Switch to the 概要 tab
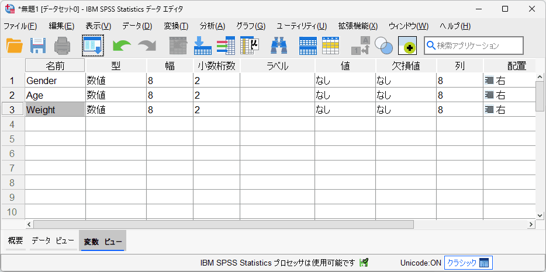Image resolution: width=546 pixels, height=272 pixels. tap(16, 240)
